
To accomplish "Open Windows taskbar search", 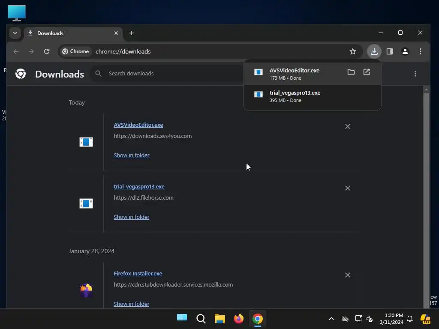I will pyautogui.click(x=201, y=318).
